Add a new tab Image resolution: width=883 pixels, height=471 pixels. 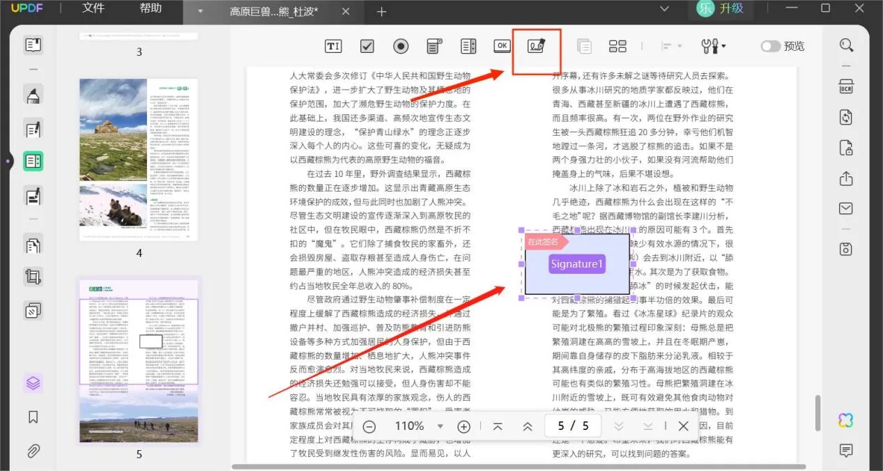(x=381, y=12)
